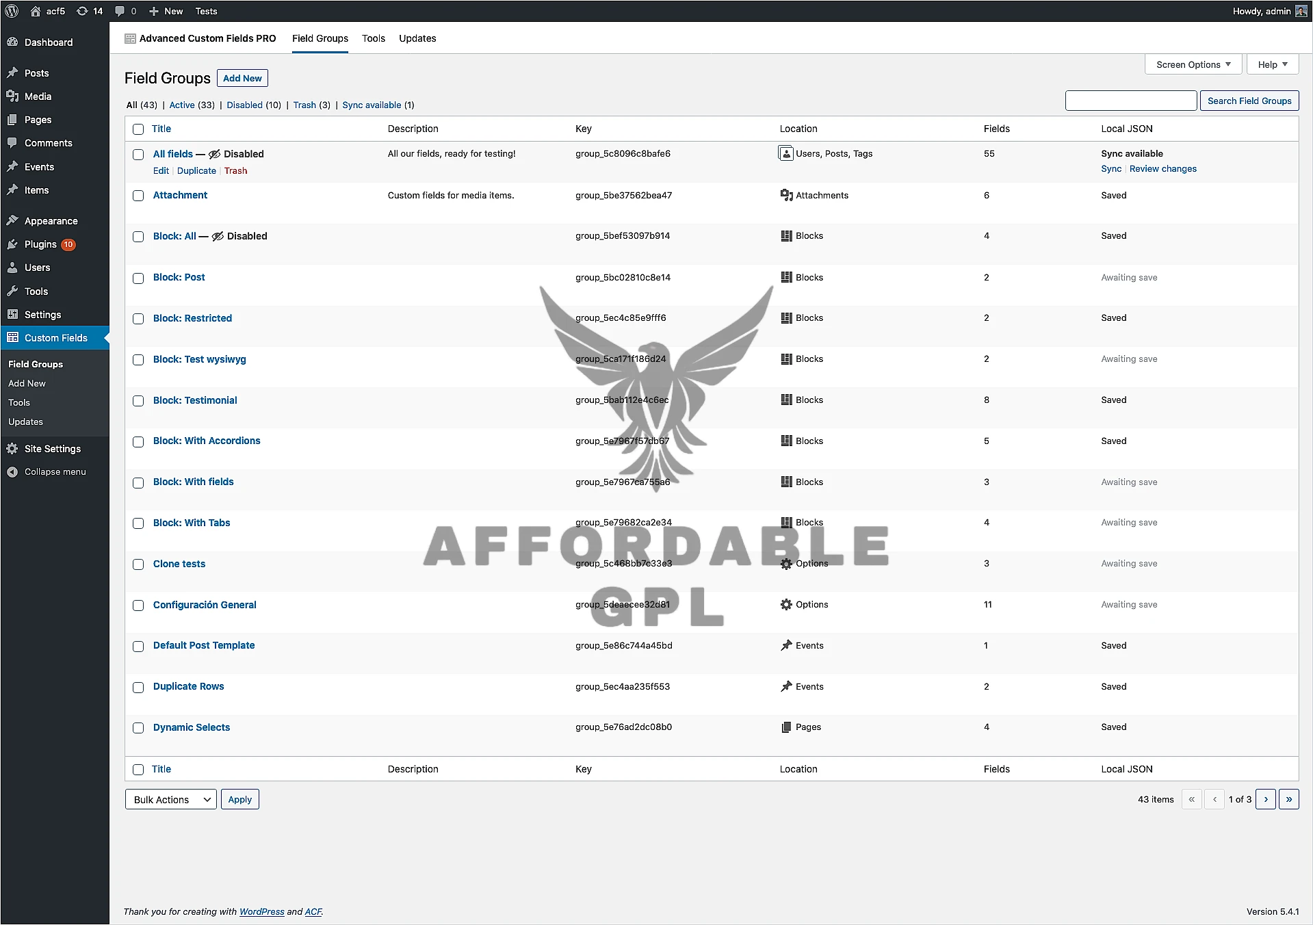Check the box for Attachment field group

pyautogui.click(x=138, y=196)
